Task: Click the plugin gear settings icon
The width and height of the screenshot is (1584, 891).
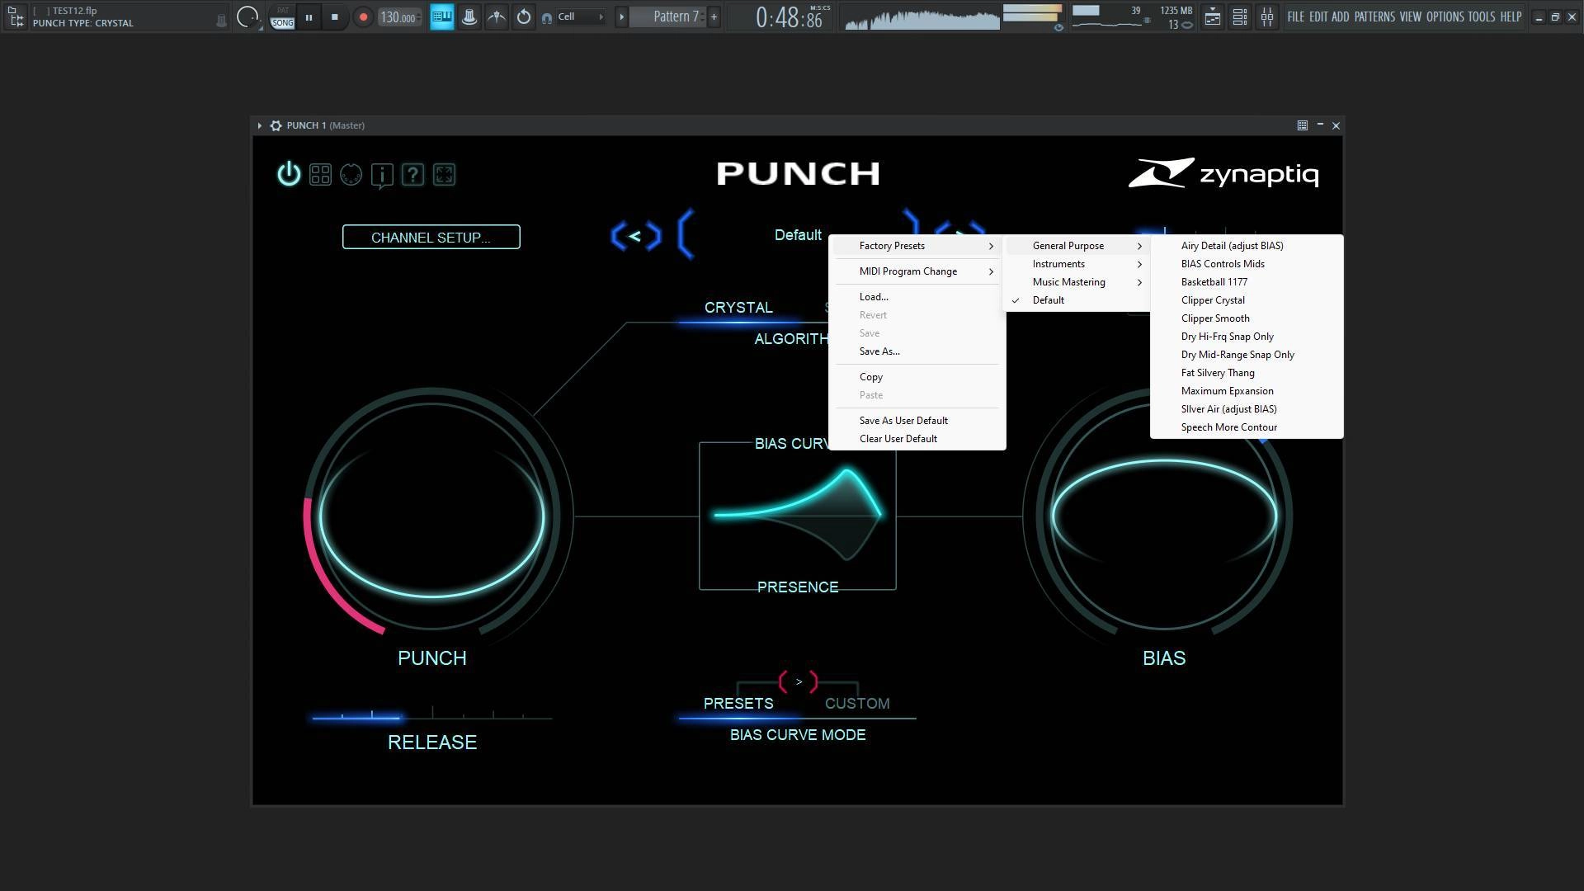Action: 276,125
